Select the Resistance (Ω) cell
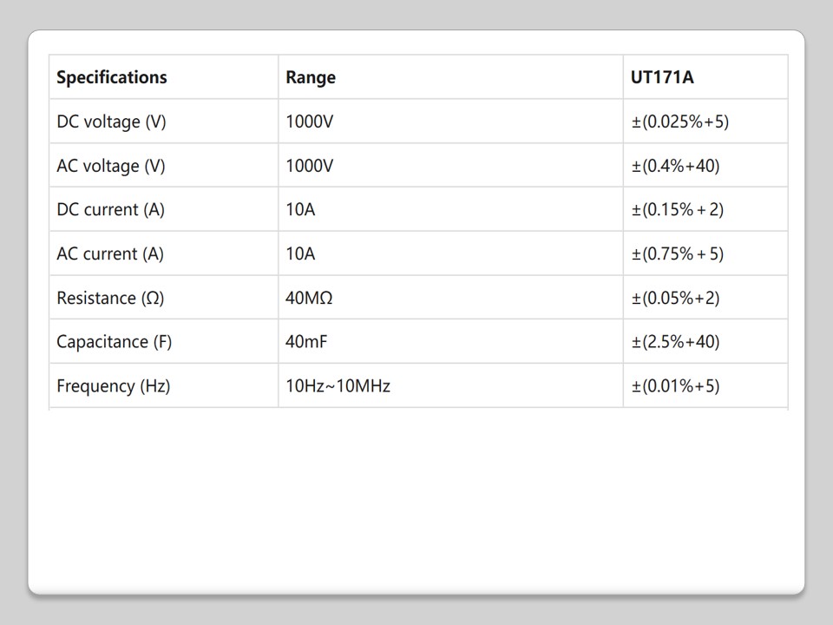The width and height of the screenshot is (833, 625). click(x=110, y=299)
